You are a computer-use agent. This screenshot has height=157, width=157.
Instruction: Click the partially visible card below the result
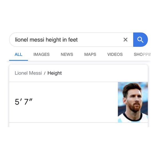click(78, 125)
